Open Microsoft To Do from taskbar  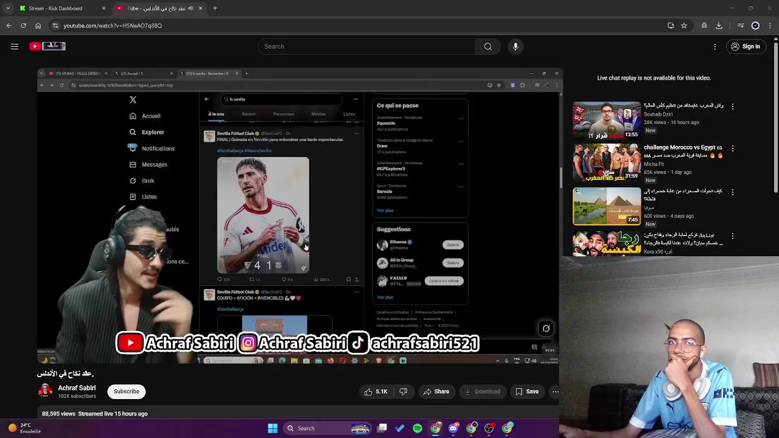(x=400, y=428)
